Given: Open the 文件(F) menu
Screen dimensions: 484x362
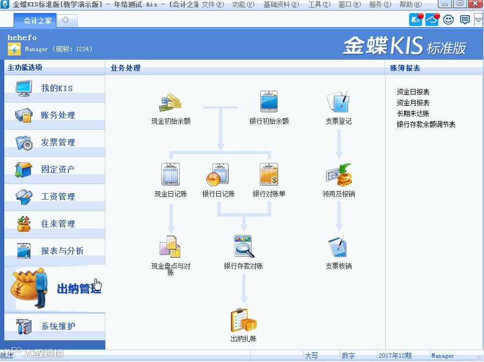Looking at the screenshot, I should [x=213, y=5].
